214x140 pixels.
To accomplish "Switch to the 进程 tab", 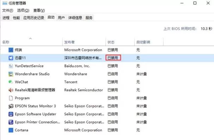I will pyautogui.click(x=6, y=18).
